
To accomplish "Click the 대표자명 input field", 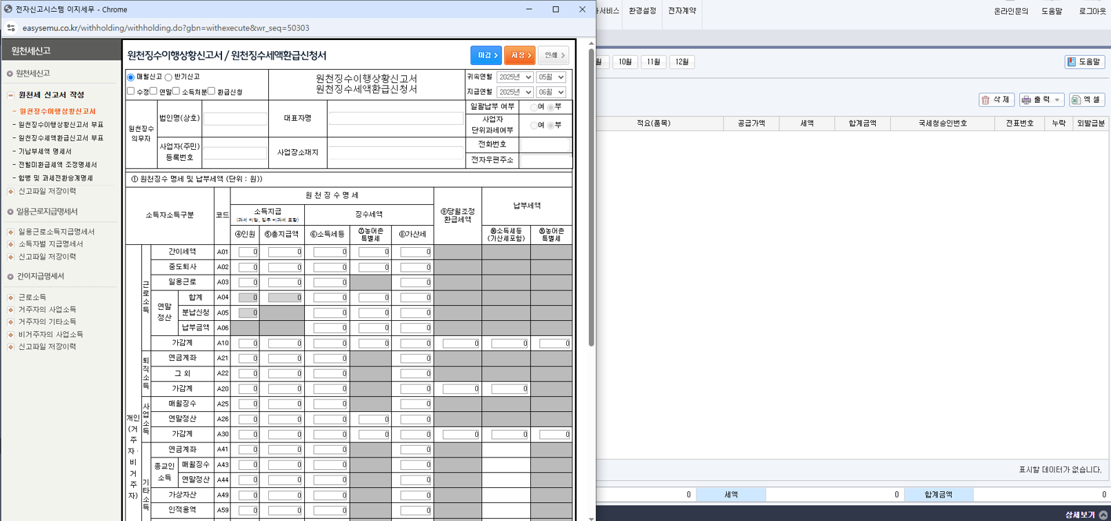I will pyautogui.click(x=396, y=119).
